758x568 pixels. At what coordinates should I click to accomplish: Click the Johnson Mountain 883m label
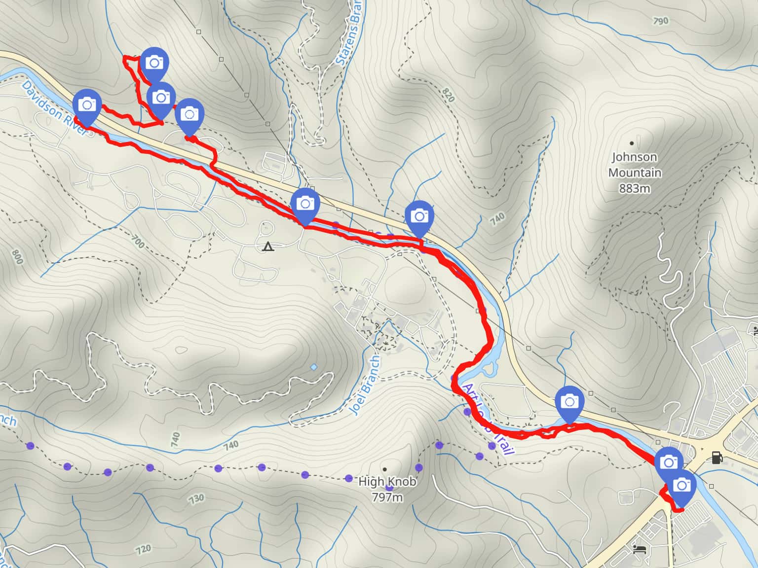[x=634, y=173]
